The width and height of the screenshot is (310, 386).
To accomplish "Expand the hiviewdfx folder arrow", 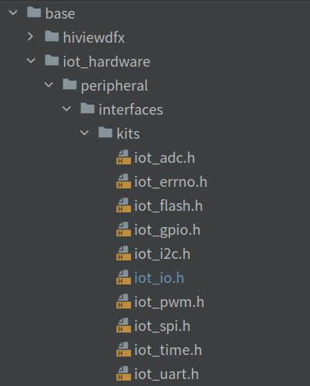I will pos(30,36).
